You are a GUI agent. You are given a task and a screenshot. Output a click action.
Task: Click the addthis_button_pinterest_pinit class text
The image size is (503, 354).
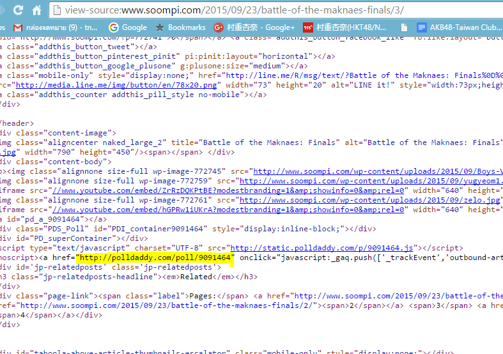tap(107, 56)
